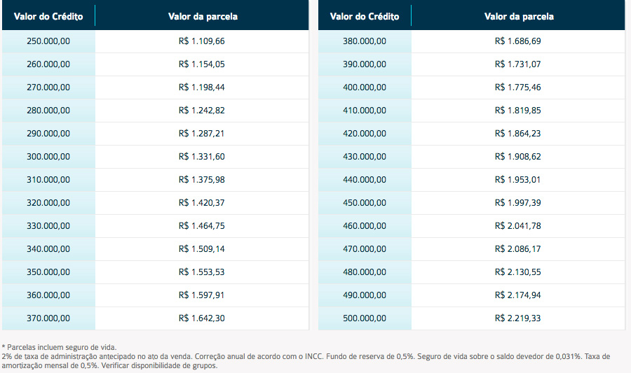Click the left table's Valor do Crédito header
The image size is (631, 373).
[48, 17]
